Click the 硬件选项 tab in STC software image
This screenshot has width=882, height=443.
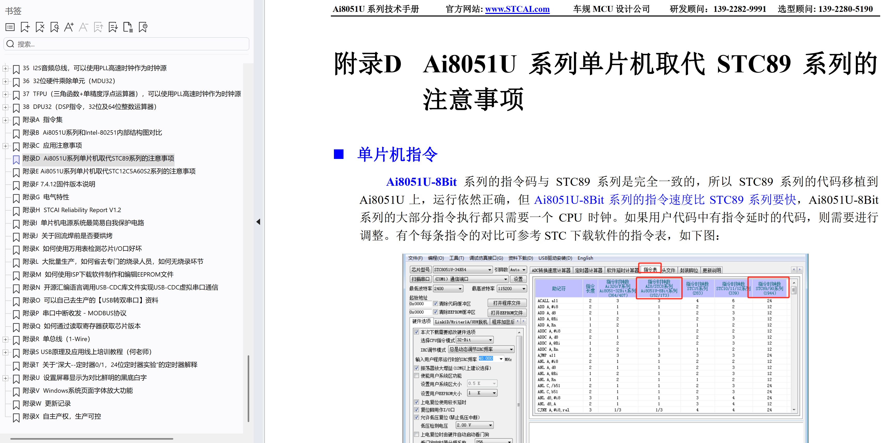click(x=421, y=321)
